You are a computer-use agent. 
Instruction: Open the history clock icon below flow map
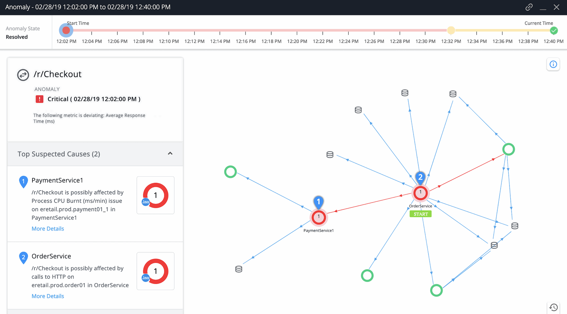(553, 308)
